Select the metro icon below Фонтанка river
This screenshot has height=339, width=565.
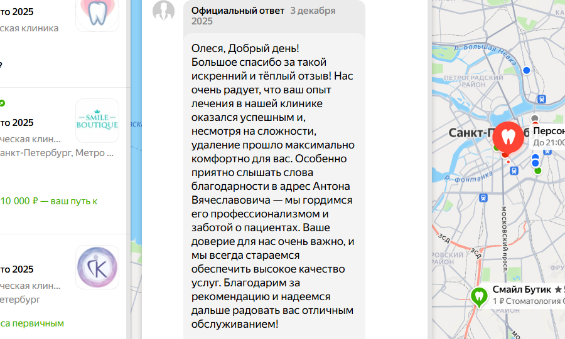[x=483, y=198]
